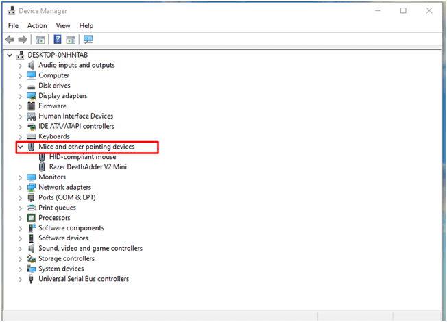Screen dimensions: 447x322
Task: Click the Monitors category icon
Action: coord(31,177)
